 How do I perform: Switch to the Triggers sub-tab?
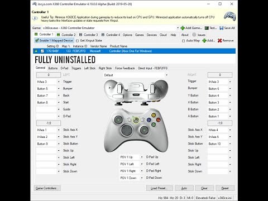tap(76, 68)
